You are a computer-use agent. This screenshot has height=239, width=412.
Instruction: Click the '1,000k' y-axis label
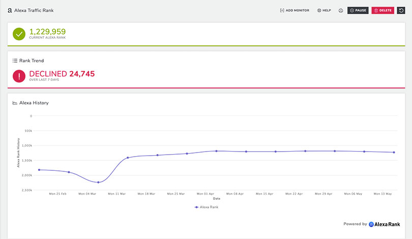[27, 145]
